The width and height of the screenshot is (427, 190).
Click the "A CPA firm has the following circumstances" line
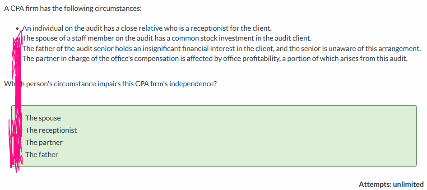tap(73, 9)
